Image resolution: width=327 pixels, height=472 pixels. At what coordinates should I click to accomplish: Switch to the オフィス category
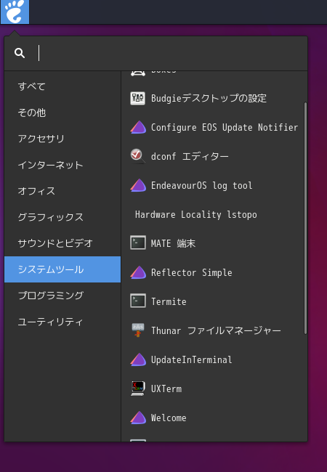(62, 191)
